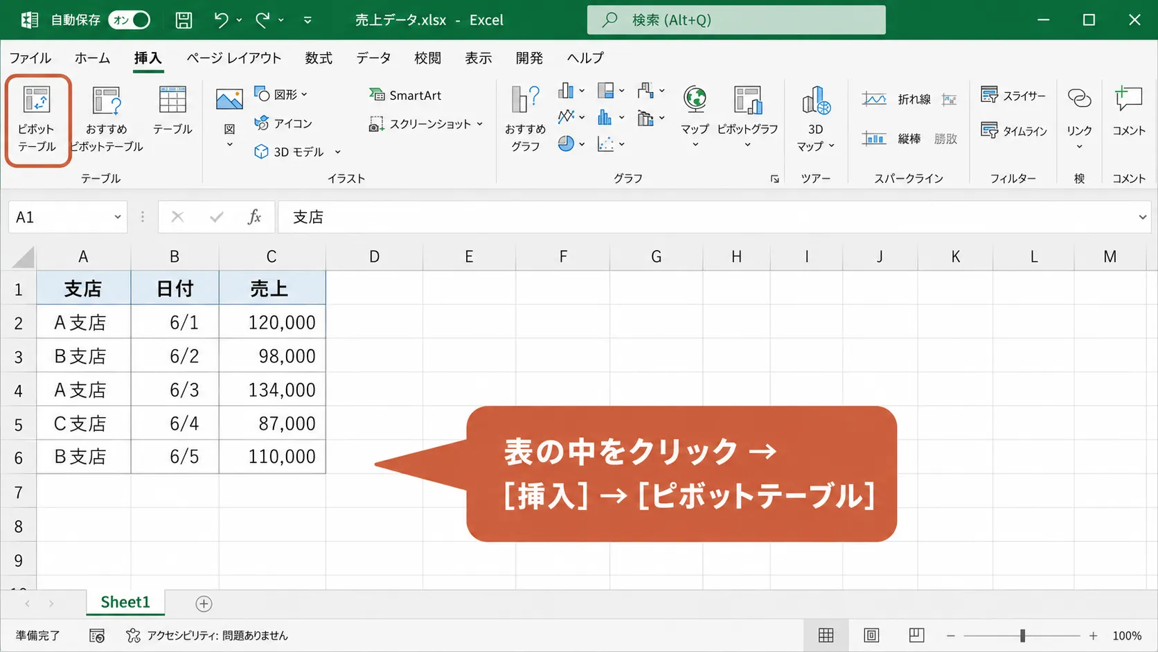This screenshot has height=652, width=1158.
Task: Insert a line chart icon
Action: 571,116
